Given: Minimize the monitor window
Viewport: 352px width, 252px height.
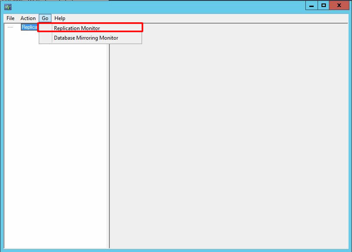Looking at the screenshot, I should (x=311, y=5).
